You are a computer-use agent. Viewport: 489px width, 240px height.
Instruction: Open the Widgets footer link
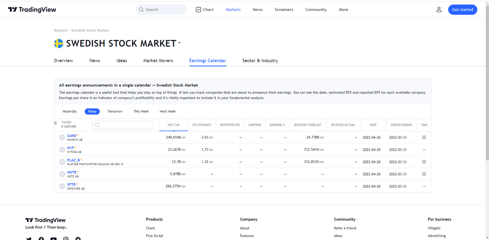434,228
